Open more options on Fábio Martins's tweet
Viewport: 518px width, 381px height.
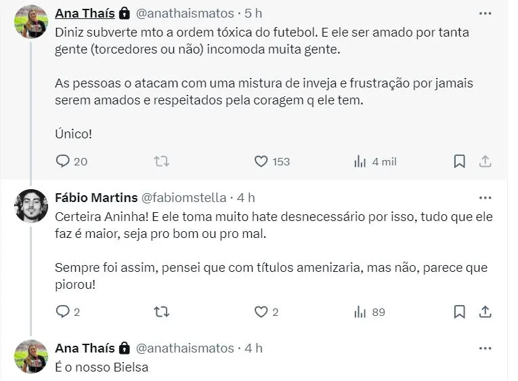click(x=485, y=198)
